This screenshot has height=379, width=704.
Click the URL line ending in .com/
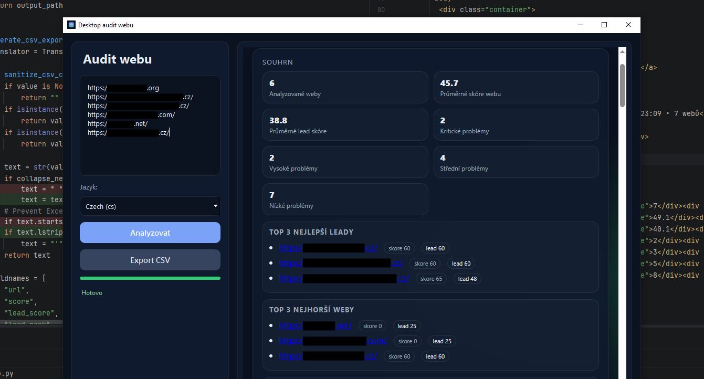(131, 115)
